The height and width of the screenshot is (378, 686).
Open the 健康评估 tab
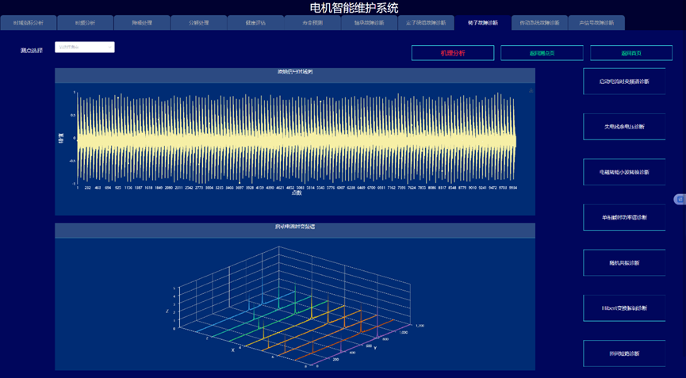tap(256, 23)
